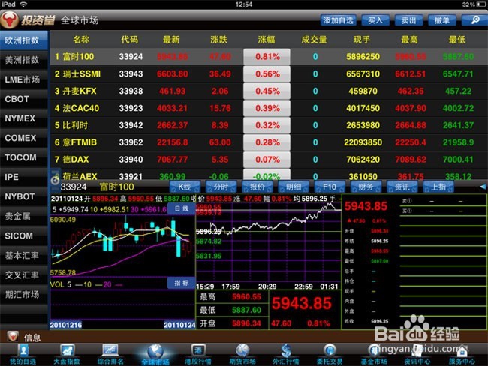Select 美洲指数 category

point(24,60)
